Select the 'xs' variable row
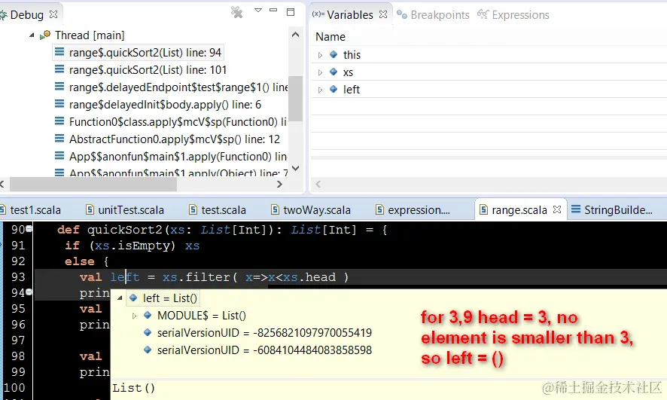 click(x=489, y=72)
